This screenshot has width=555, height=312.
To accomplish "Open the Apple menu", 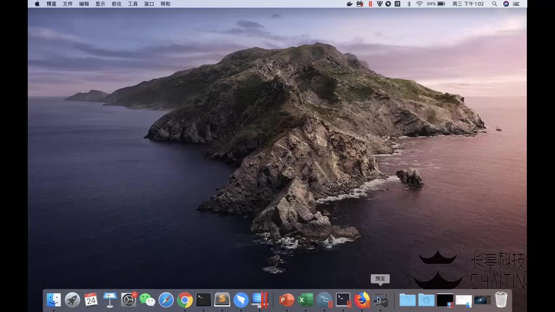I will coord(37,4).
